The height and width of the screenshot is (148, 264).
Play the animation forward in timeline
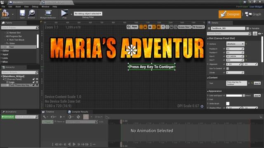tap(74, 144)
